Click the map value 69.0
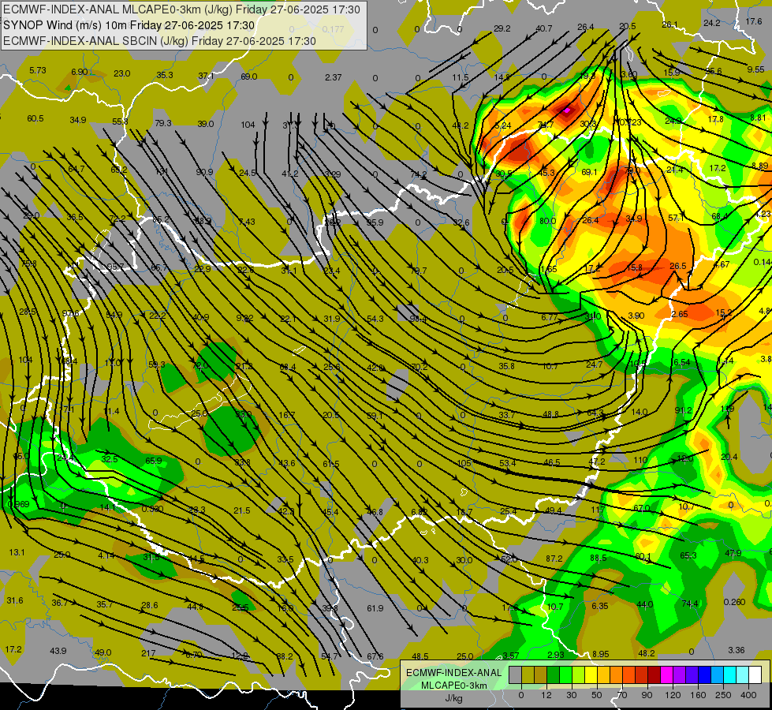The height and width of the screenshot is (710, 772). point(248,77)
